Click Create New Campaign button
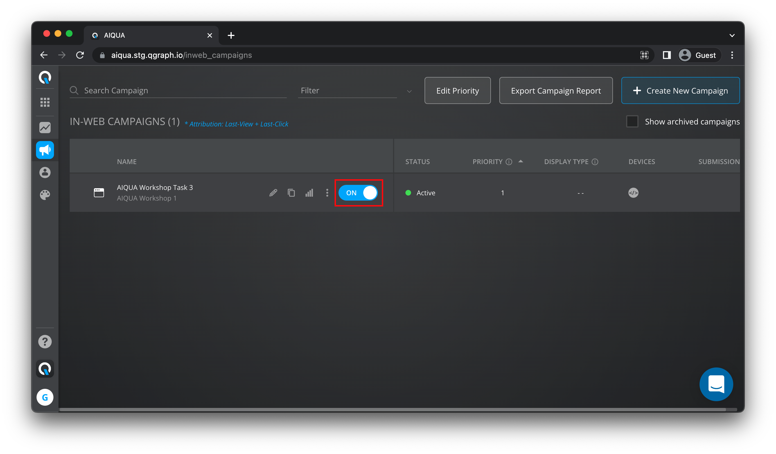The image size is (776, 454). coord(680,91)
